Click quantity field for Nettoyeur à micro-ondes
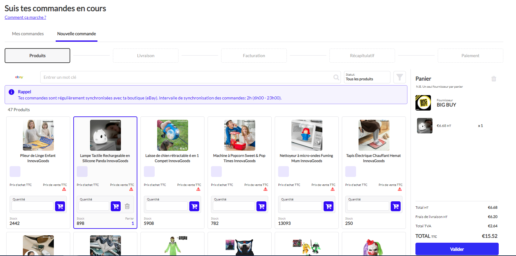 tap(301, 206)
